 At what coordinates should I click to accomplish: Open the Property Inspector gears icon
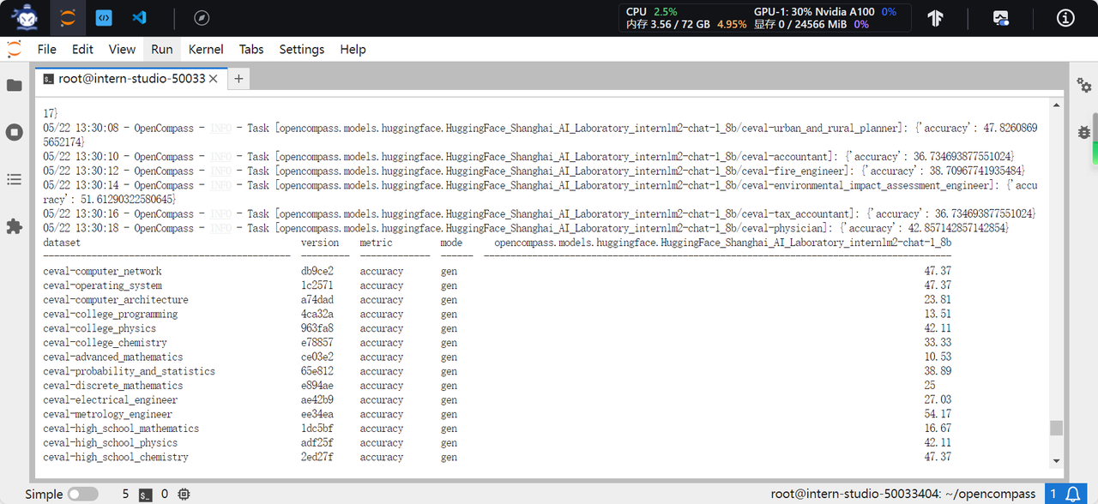pyautogui.click(x=1084, y=86)
